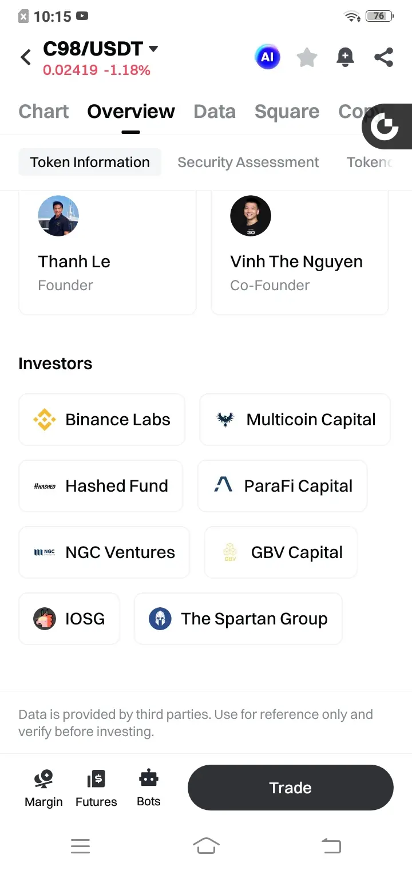Toggle the favorite star for C98/USDT

tap(307, 57)
